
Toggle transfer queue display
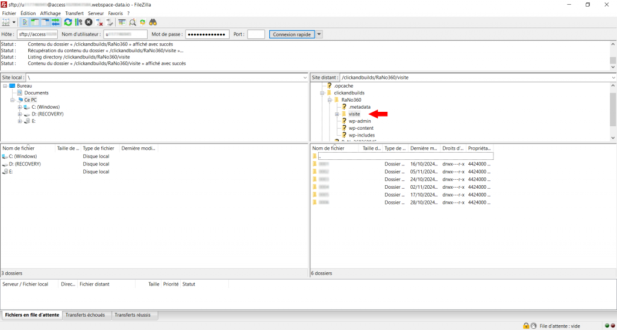(56, 22)
